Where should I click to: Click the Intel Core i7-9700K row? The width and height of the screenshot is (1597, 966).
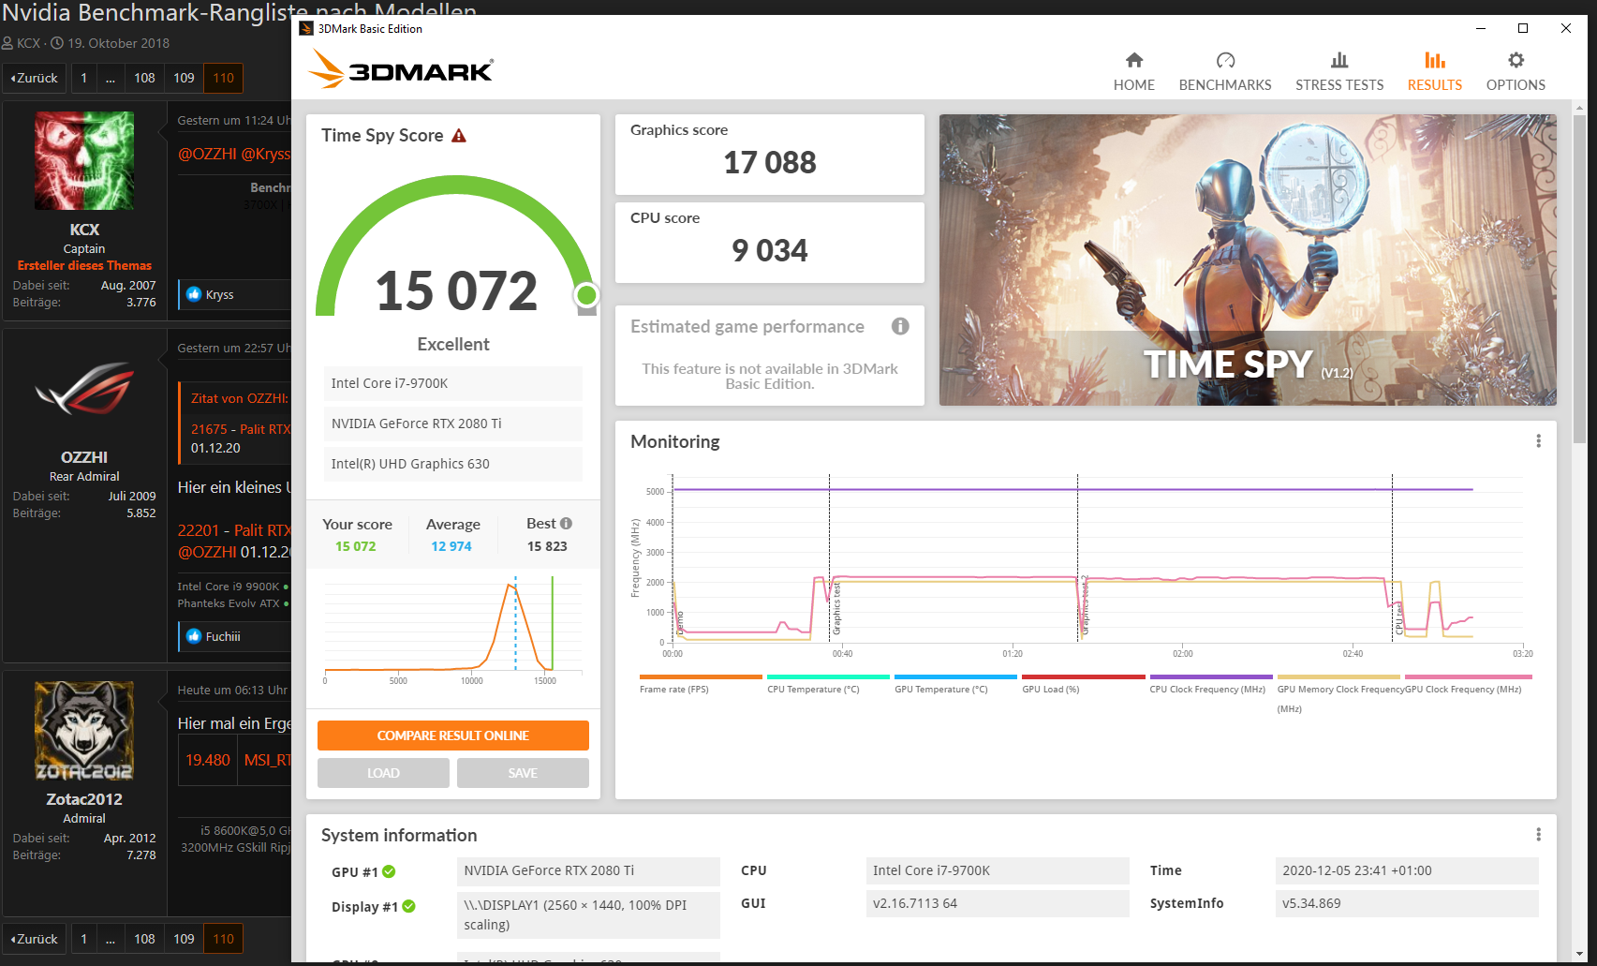tap(453, 383)
